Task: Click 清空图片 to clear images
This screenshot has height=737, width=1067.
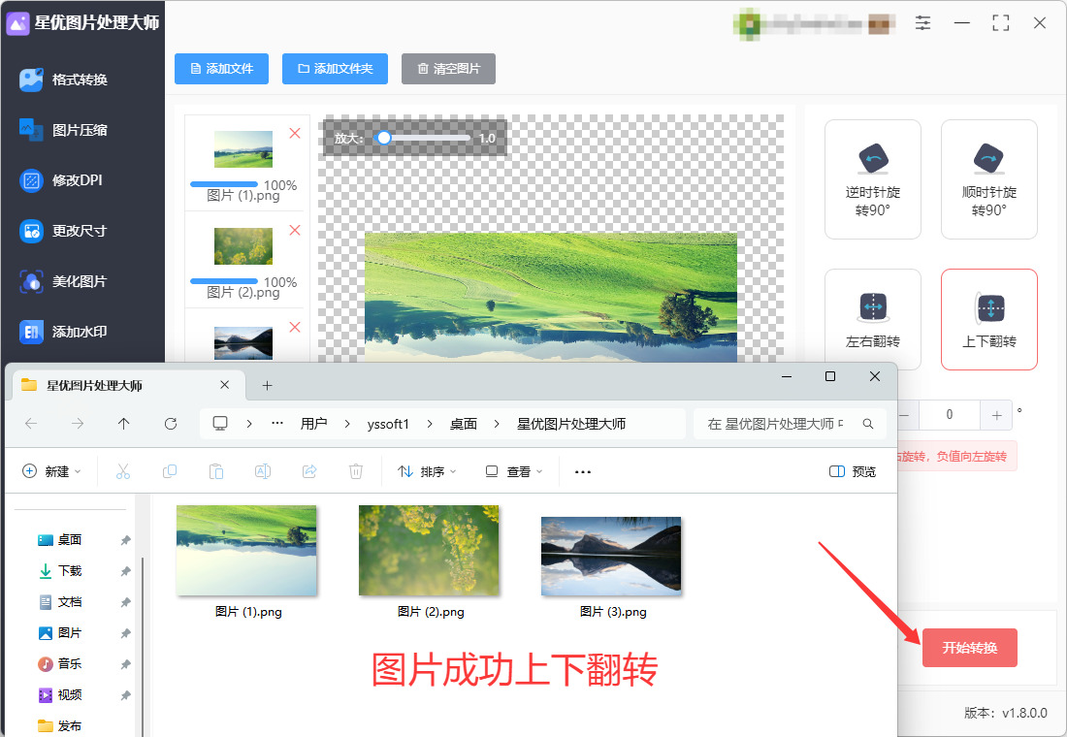Action: (448, 69)
